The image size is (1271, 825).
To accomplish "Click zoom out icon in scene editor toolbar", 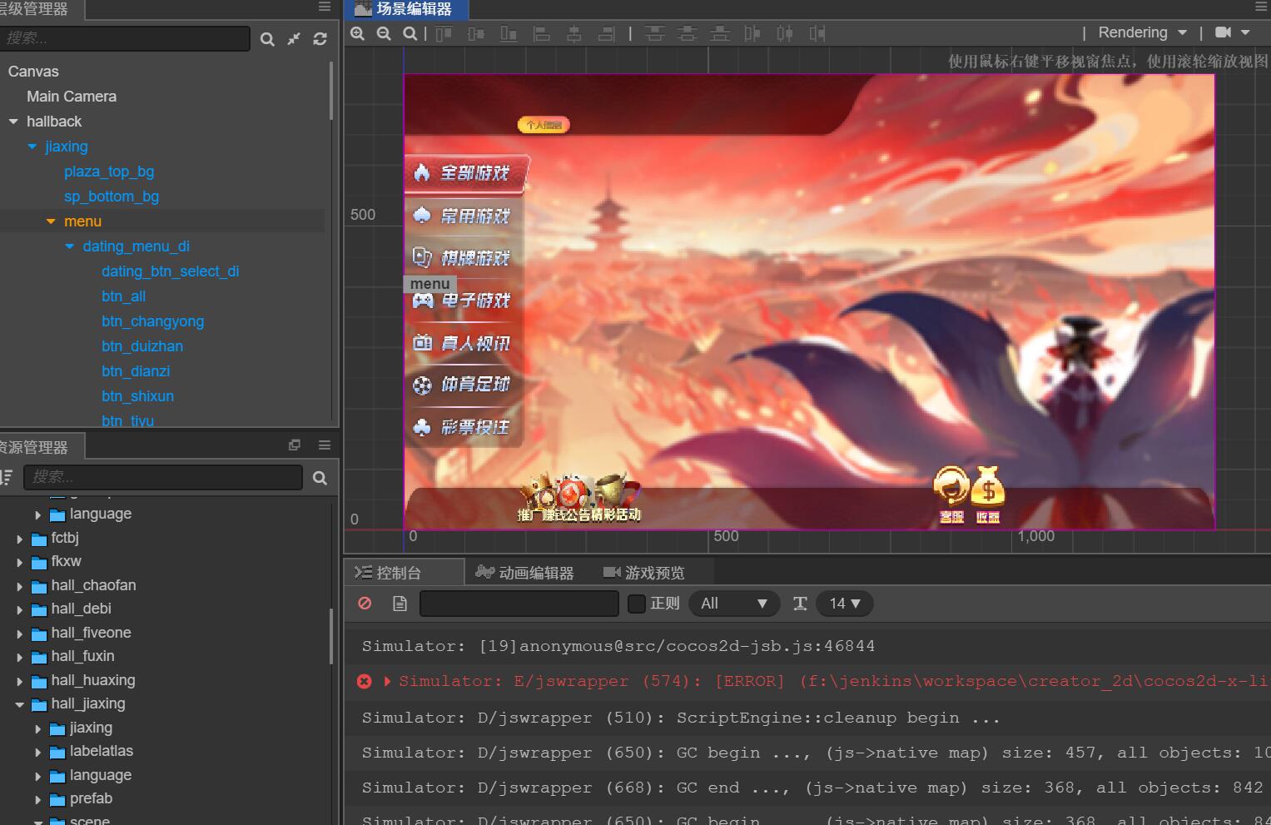I will [x=384, y=33].
